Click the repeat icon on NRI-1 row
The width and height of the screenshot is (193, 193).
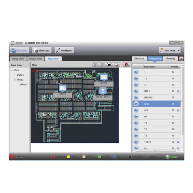click(178, 91)
